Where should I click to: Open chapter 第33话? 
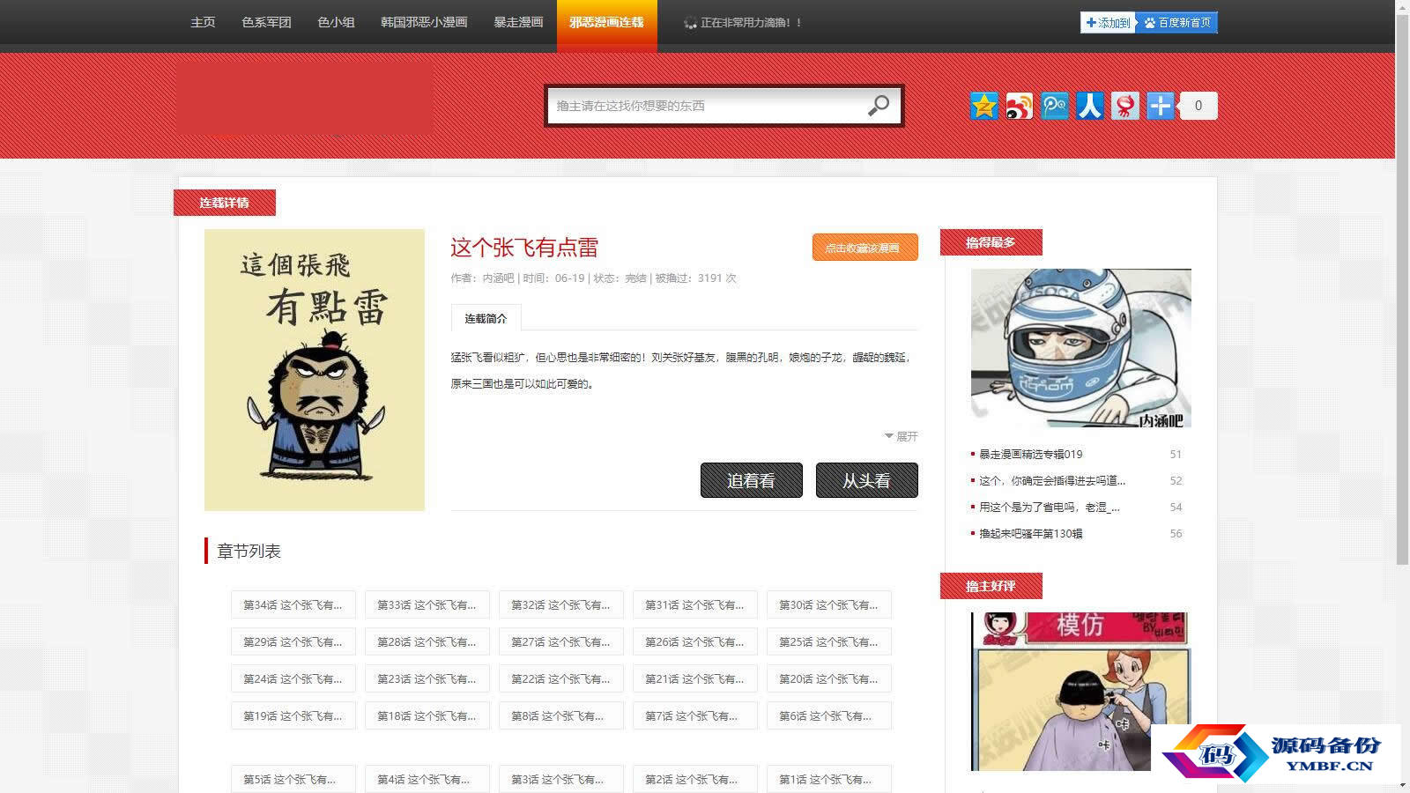click(x=427, y=604)
